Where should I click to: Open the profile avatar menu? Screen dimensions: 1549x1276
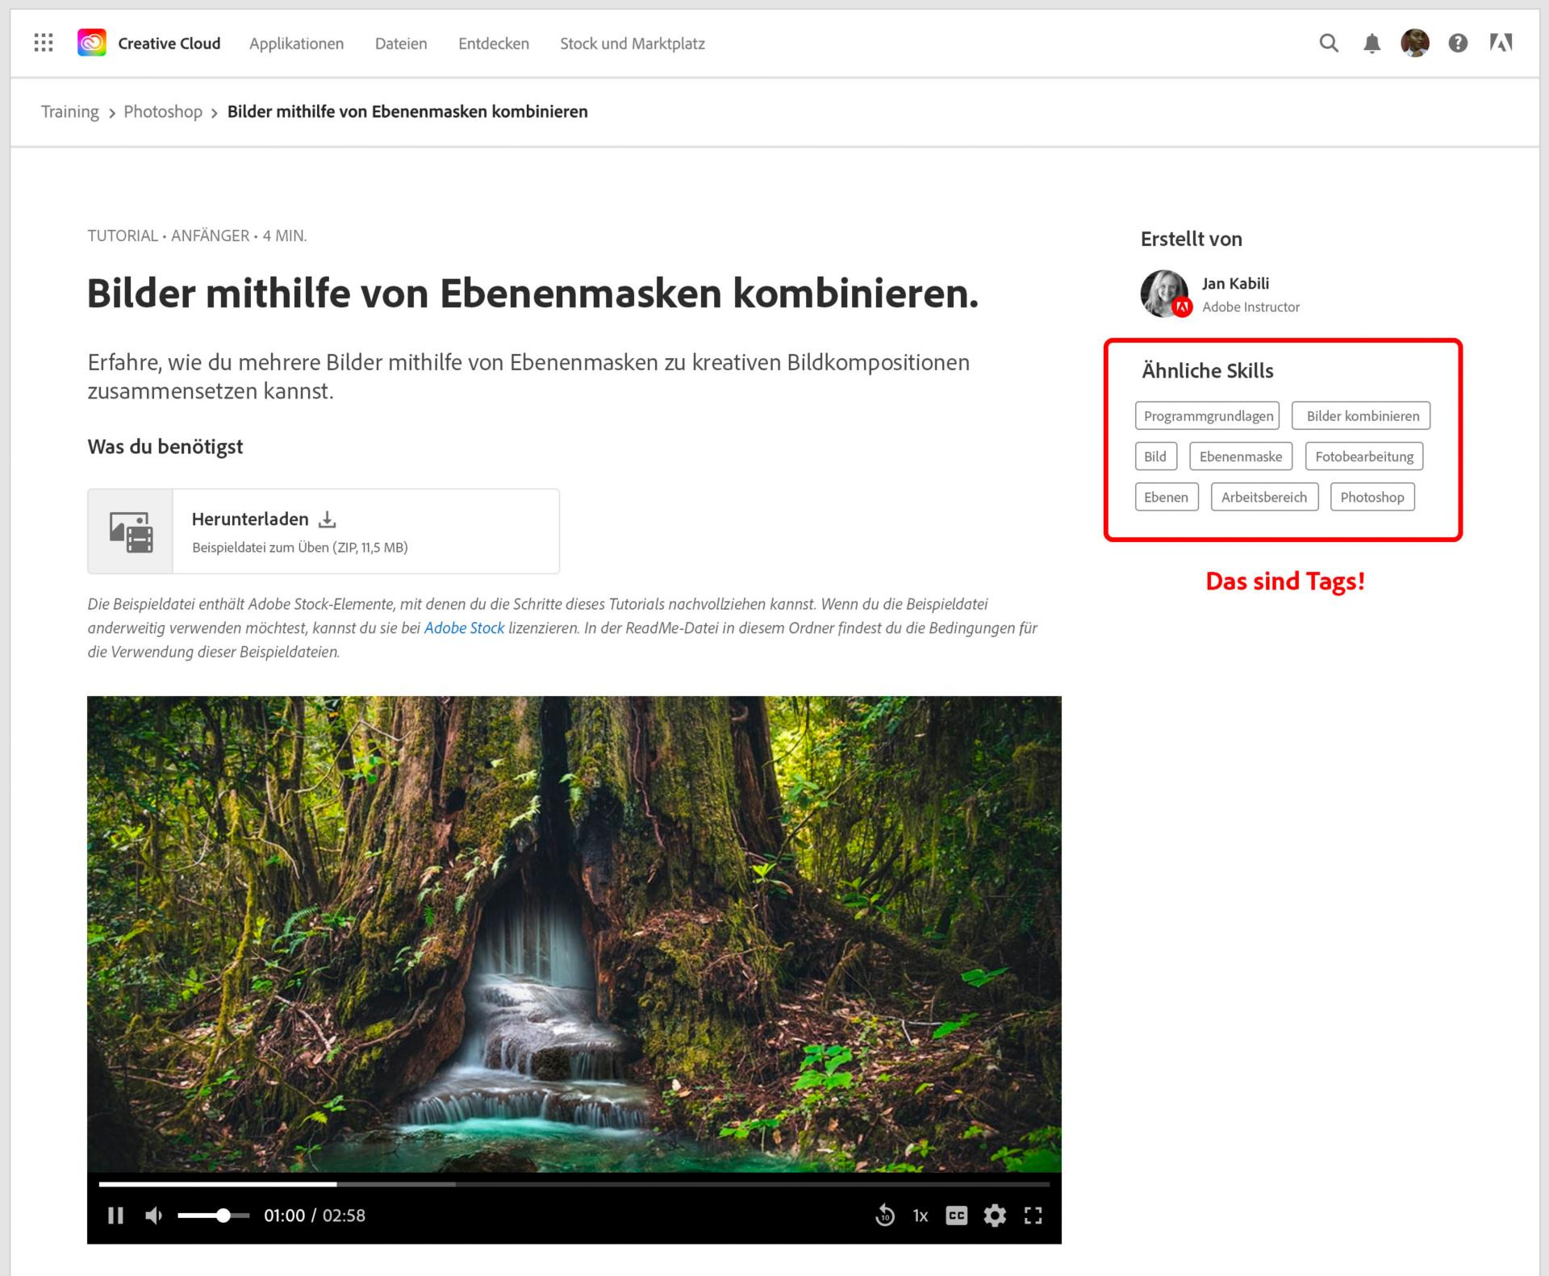pyautogui.click(x=1414, y=43)
